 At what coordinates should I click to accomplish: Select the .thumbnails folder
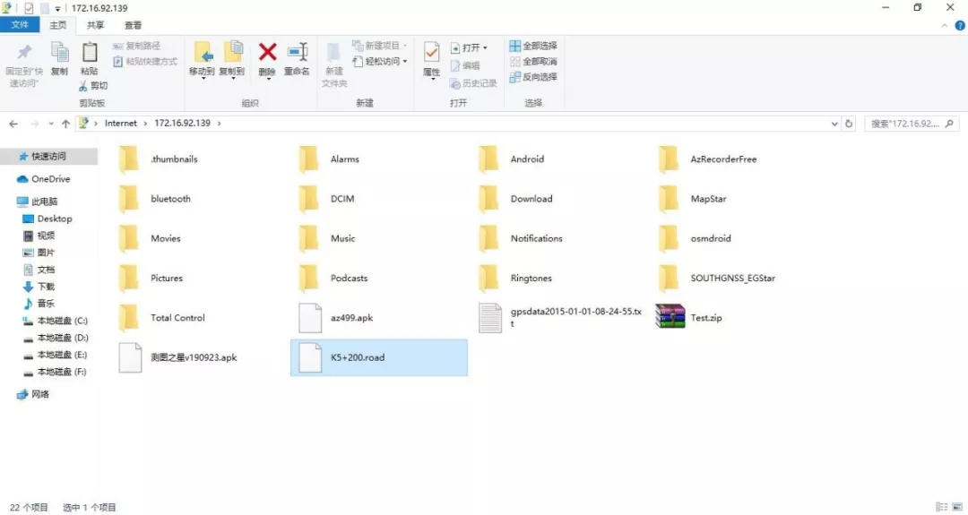coord(199,159)
